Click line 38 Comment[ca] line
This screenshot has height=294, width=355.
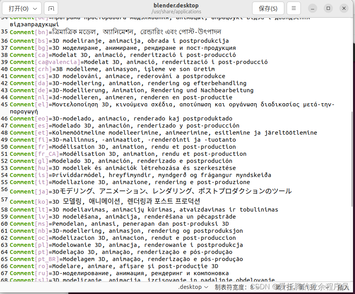(x=123, y=55)
